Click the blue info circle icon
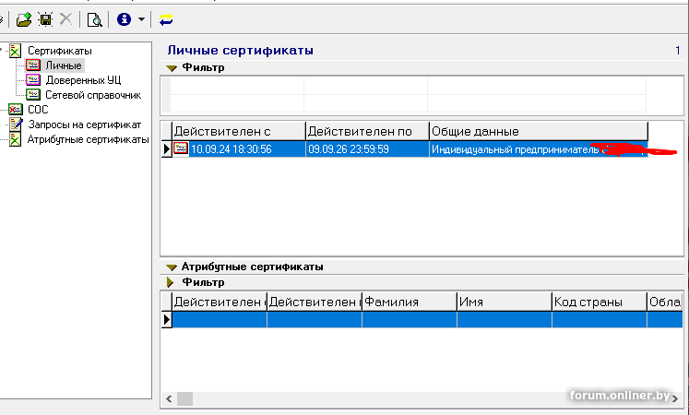This screenshot has width=689, height=415. click(124, 18)
